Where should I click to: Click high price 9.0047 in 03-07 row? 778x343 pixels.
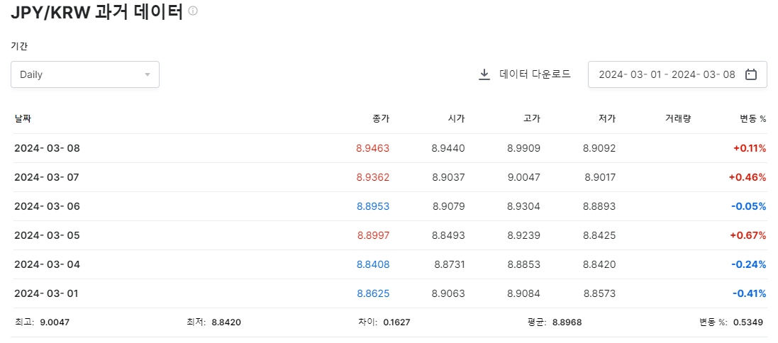[524, 177]
